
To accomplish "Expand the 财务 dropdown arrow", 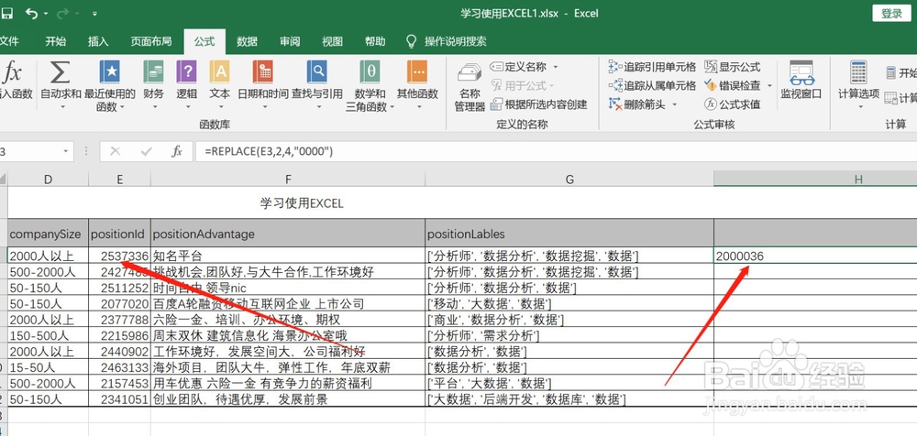I will (x=153, y=107).
